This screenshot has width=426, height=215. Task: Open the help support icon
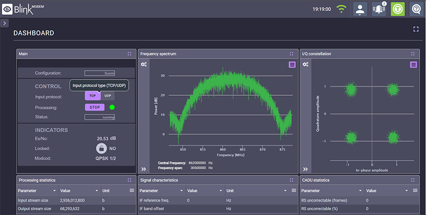point(416,9)
